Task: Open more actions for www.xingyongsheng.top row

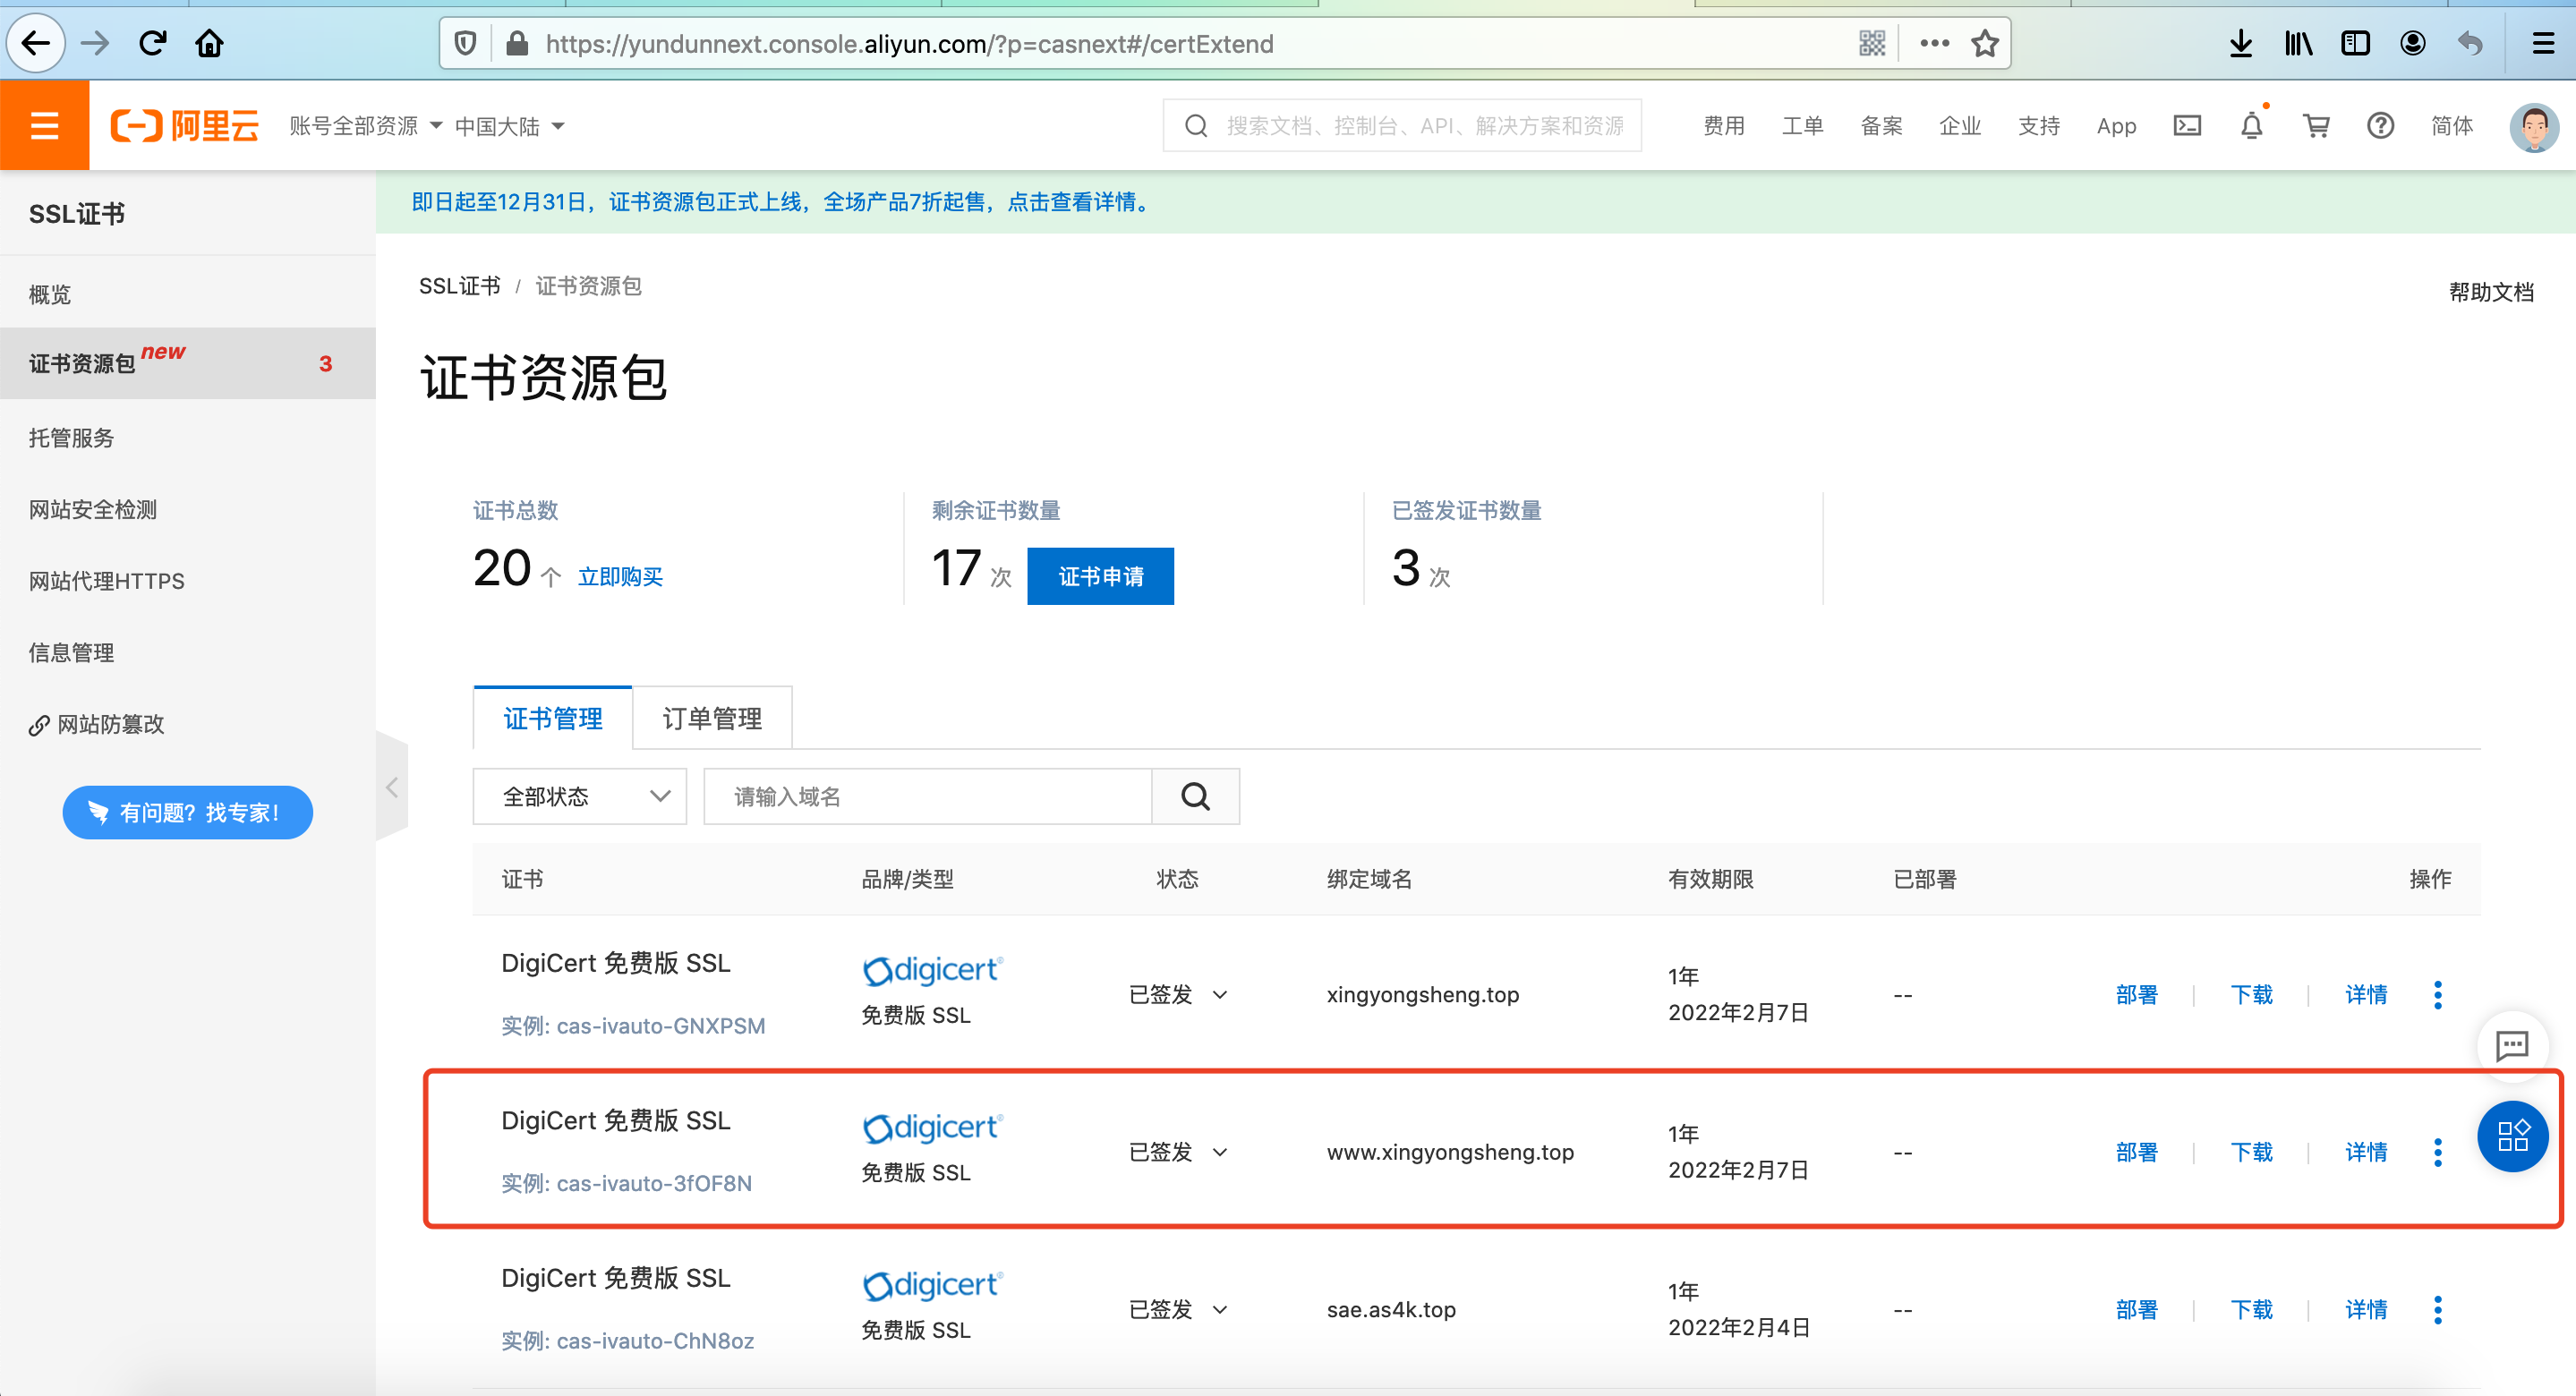Action: pos(2438,1152)
